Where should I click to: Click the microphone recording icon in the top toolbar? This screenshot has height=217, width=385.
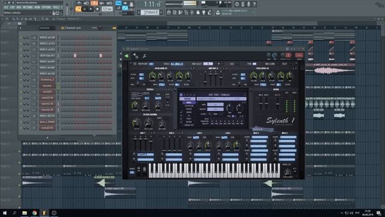pos(248,4)
